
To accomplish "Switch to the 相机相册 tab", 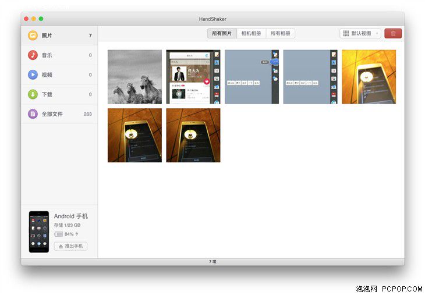I will click(x=252, y=33).
